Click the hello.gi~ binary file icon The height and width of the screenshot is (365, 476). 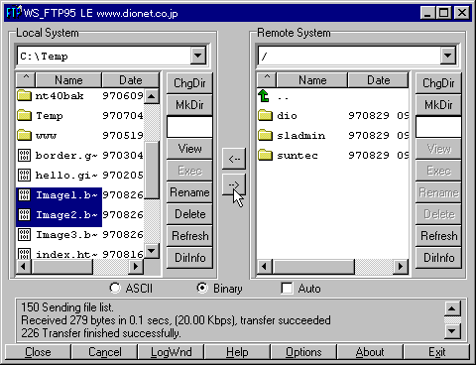[24, 175]
